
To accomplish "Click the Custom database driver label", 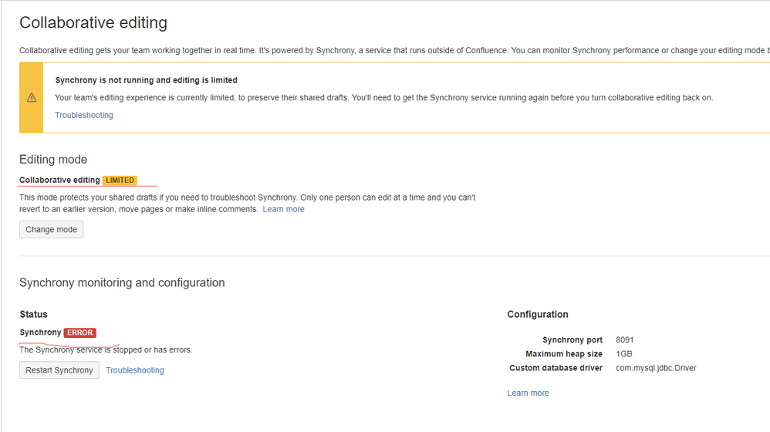I will [556, 368].
